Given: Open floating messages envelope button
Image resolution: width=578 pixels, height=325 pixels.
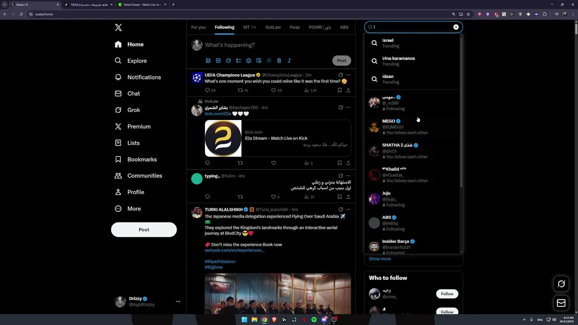Looking at the screenshot, I should 561,303.
